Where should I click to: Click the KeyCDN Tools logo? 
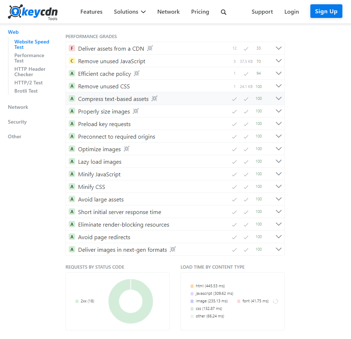pyautogui.click(x=32, y=11)
